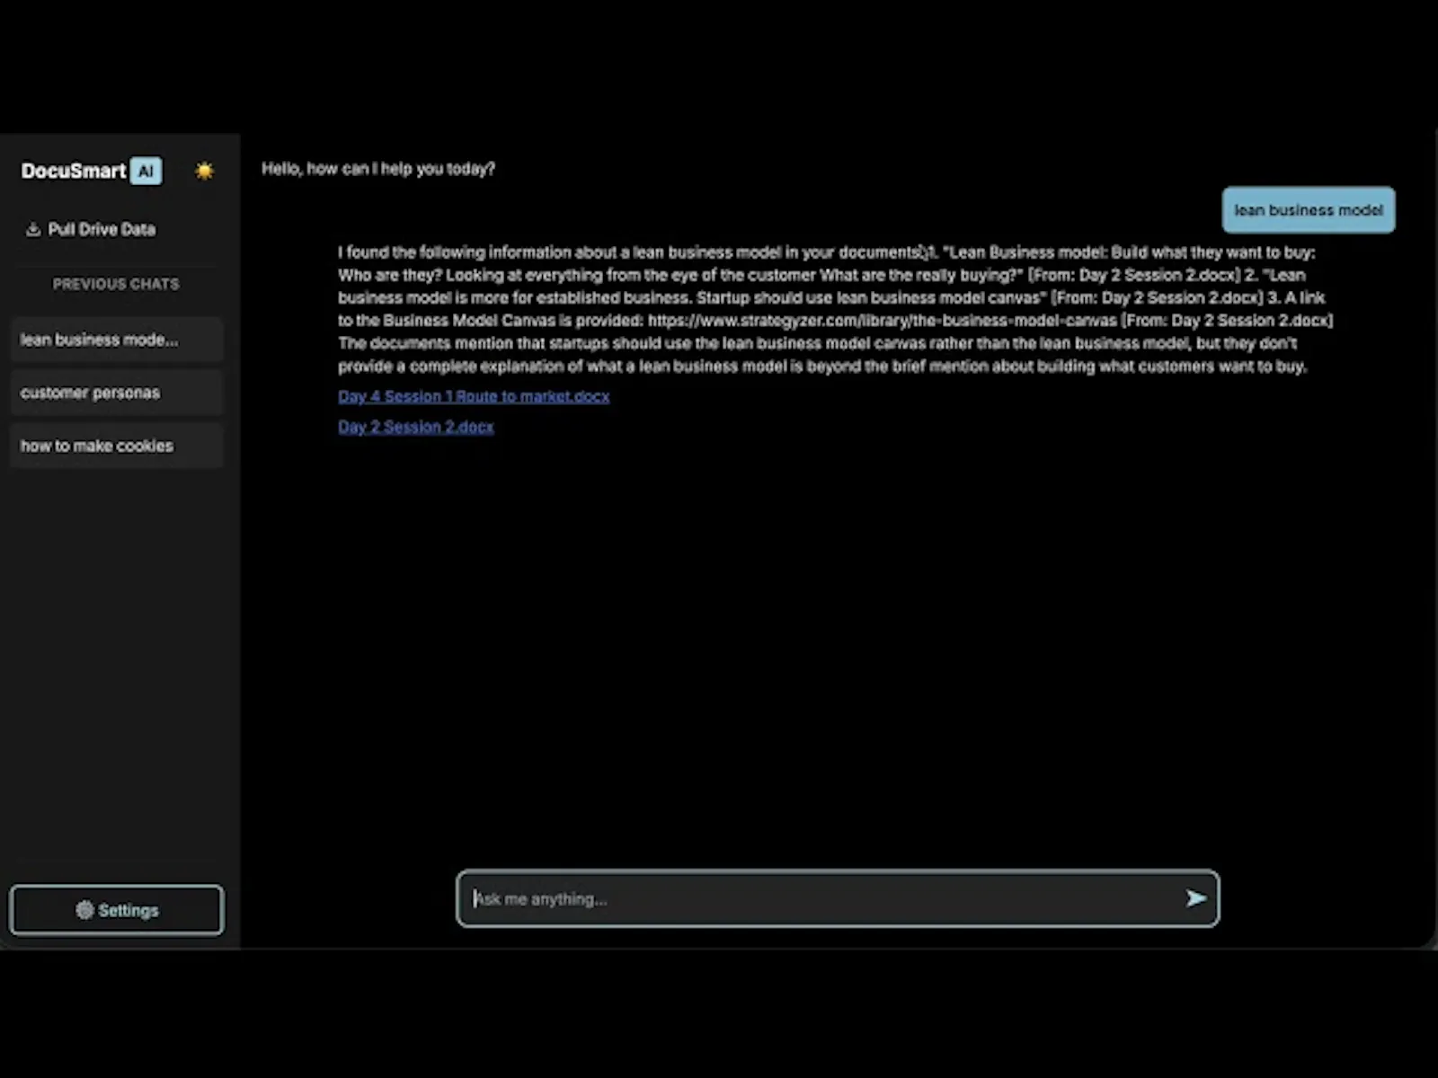
Task: Click the 'lean business model' user message bubble
Action: click(x=1309, y=210)
